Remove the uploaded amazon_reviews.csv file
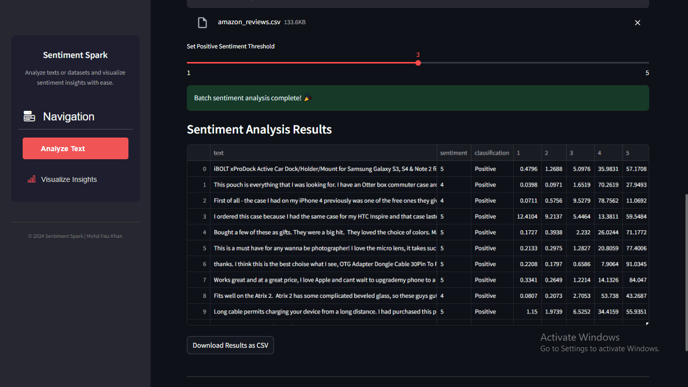 (637, 23)
